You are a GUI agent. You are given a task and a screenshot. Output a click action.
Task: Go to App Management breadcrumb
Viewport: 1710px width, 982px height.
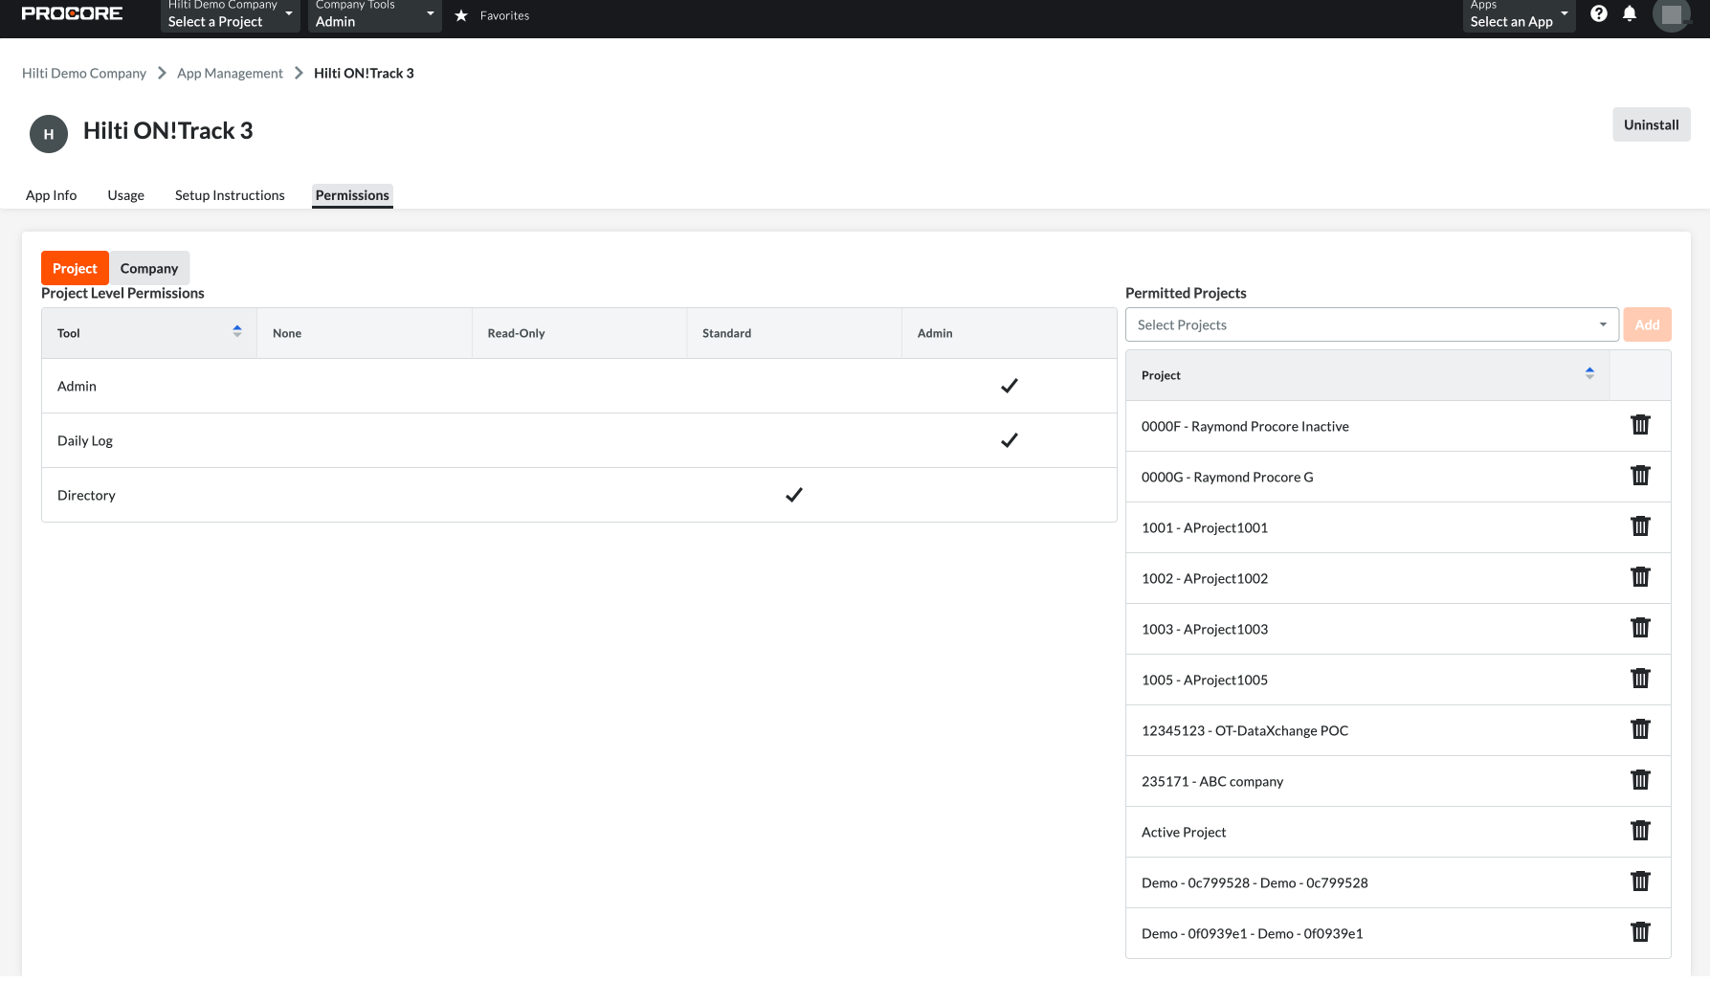(230, 74)
